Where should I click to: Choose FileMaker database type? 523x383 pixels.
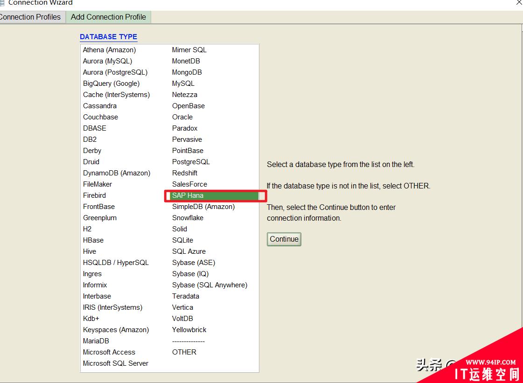(x=98, y=184)
